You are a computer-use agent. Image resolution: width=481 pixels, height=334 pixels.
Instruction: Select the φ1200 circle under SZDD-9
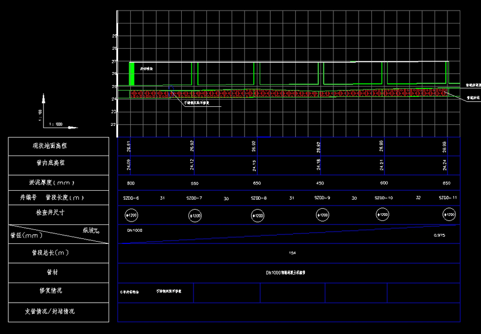point(322,215)
